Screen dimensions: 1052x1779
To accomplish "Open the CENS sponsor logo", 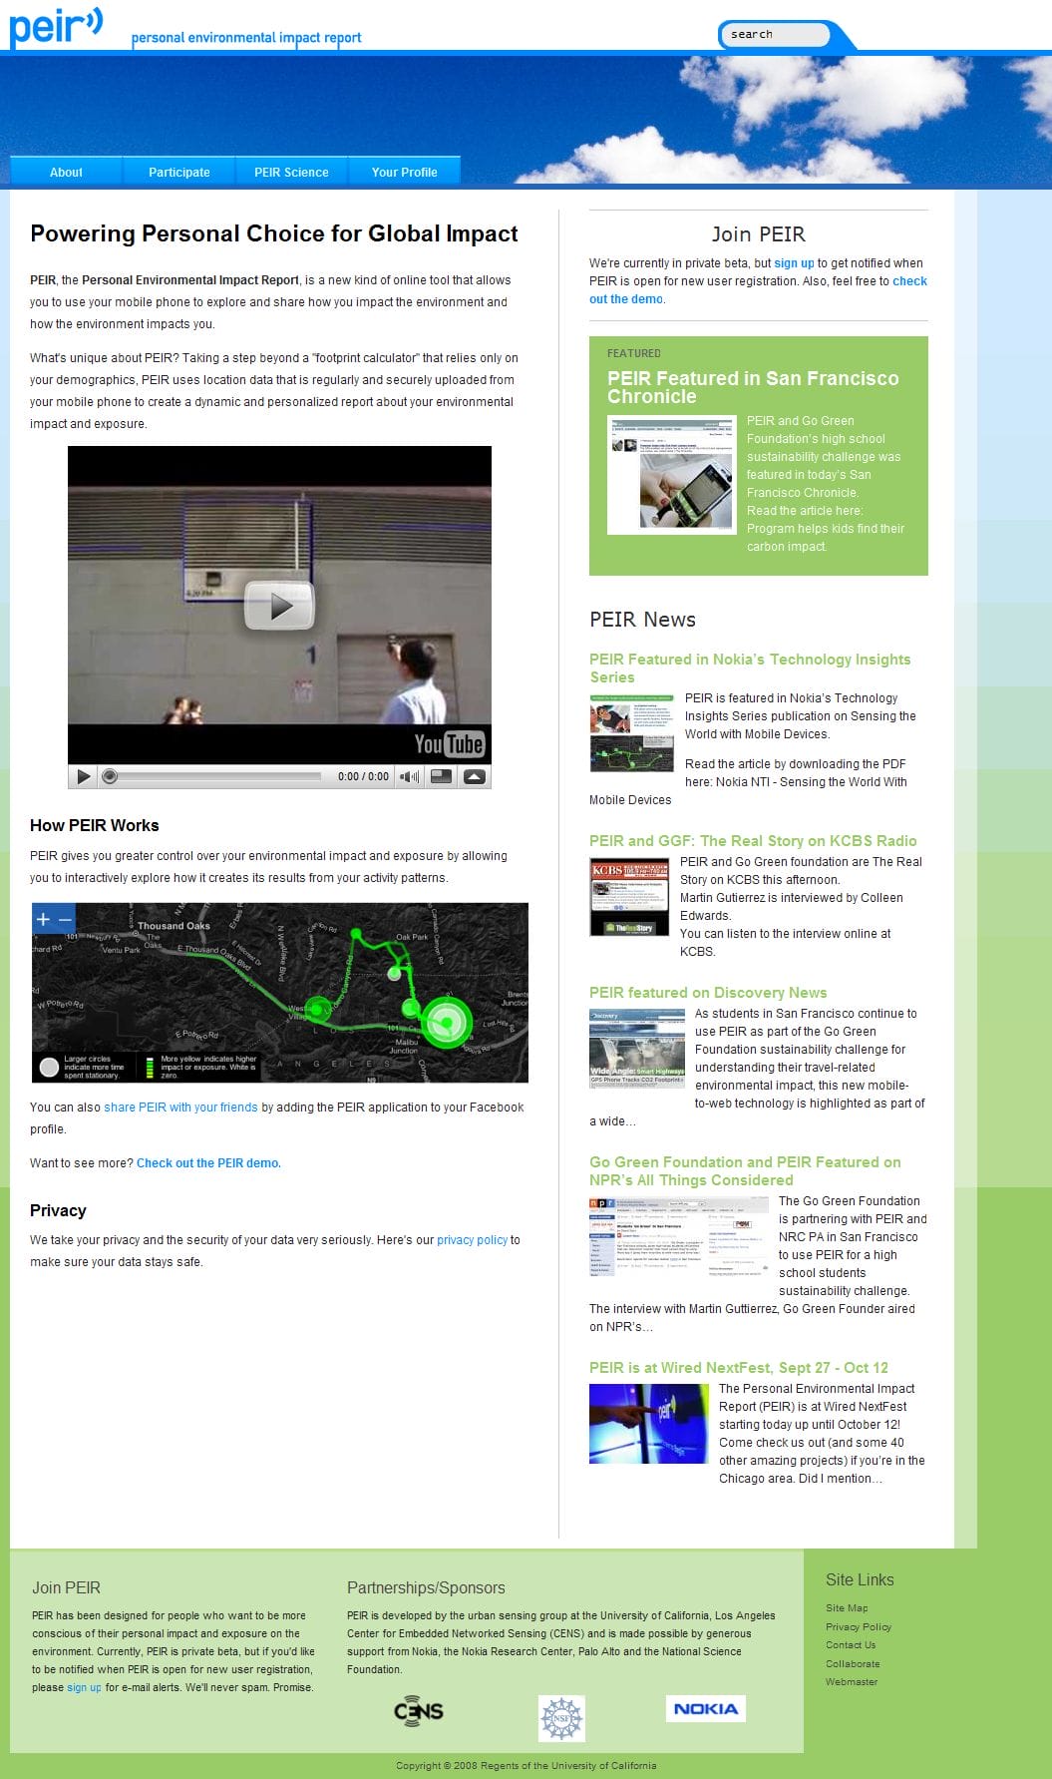I will tap(418, 1711).
